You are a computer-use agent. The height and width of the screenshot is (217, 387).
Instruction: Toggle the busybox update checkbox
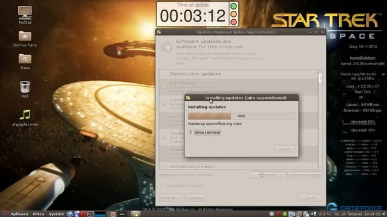tap(163, 137)
